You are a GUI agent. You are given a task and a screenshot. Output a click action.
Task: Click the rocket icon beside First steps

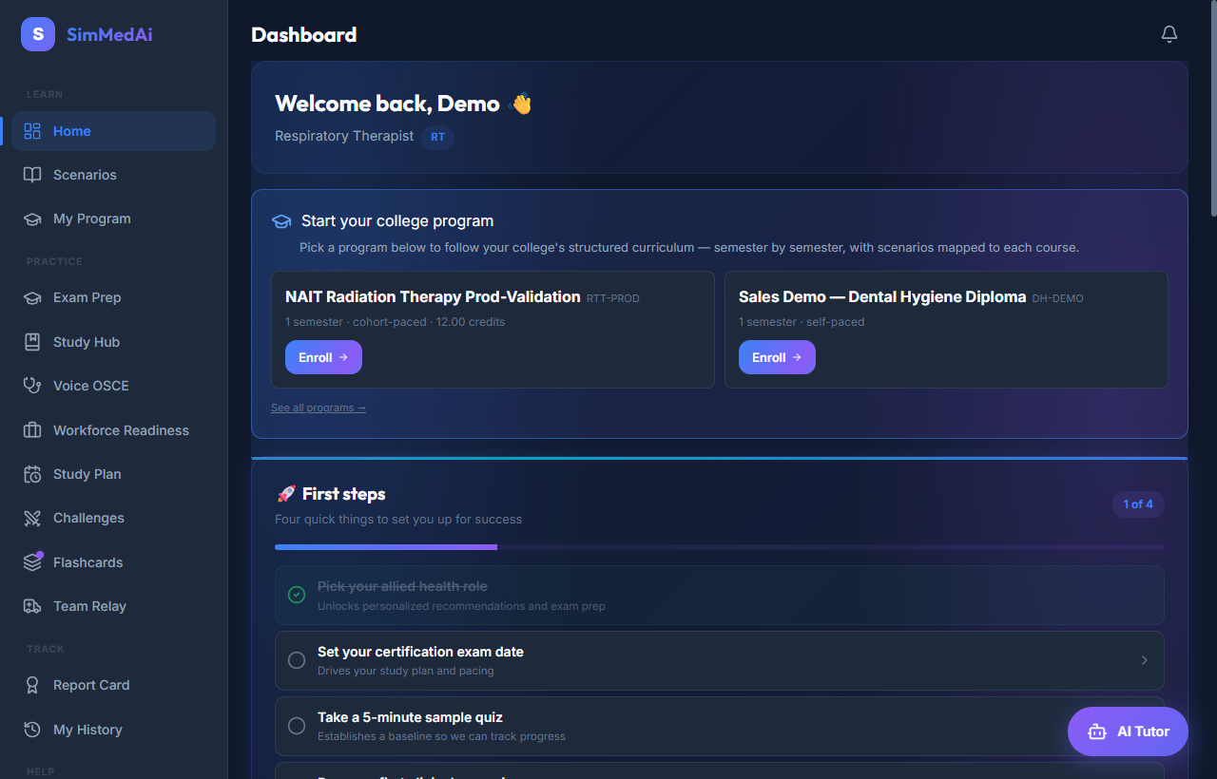(x=285, y=494)
